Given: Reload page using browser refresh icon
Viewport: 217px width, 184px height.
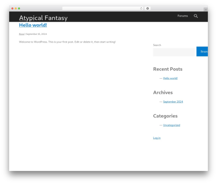Looking at the screenshot, I should pos(141,8).
